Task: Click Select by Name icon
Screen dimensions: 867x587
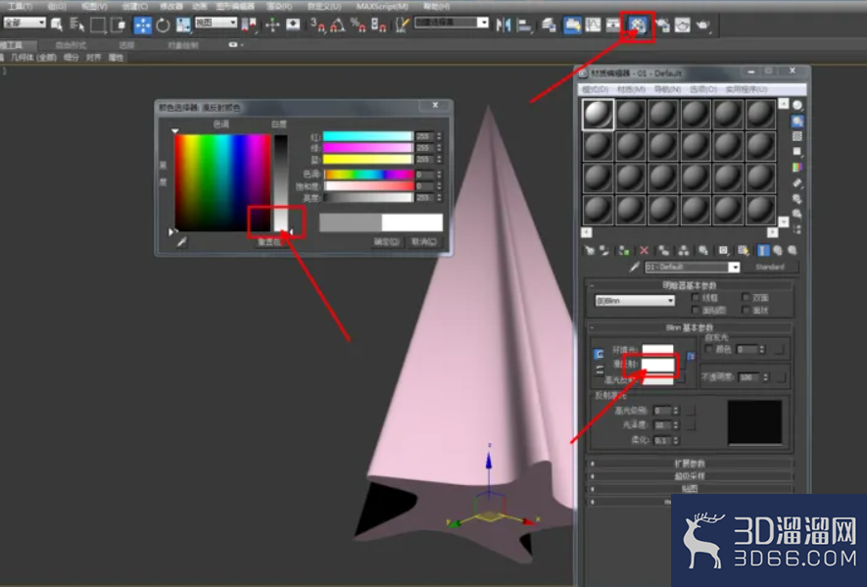Action: [x=76, y=24]
